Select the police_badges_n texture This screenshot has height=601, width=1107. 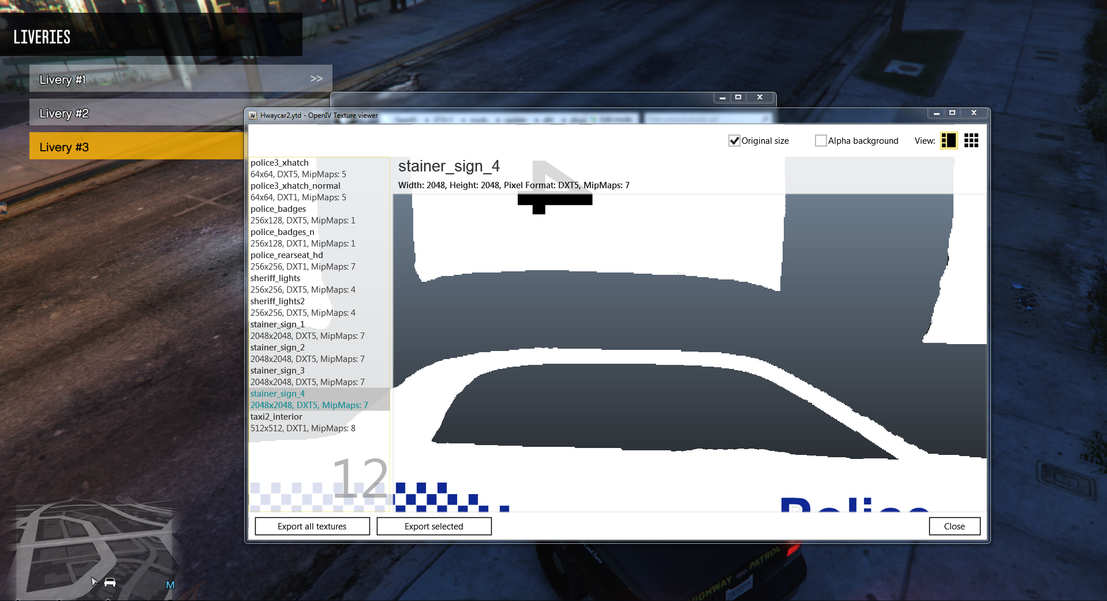click(319, 238)
